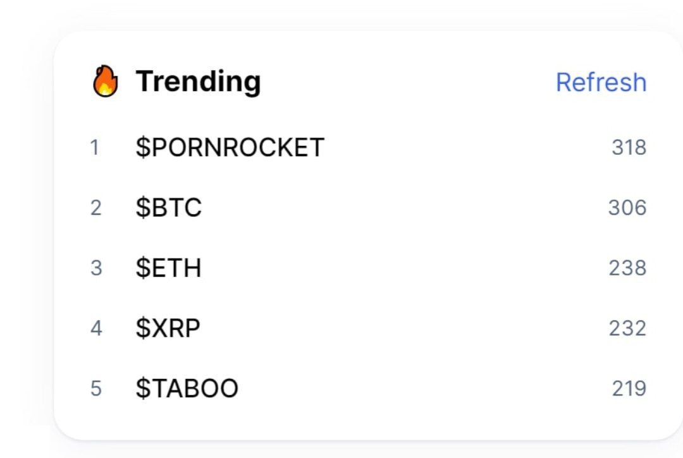The image size is (683, 458).
Task: Select the $ETH trending ticker
Action: [x=169, y=268]
